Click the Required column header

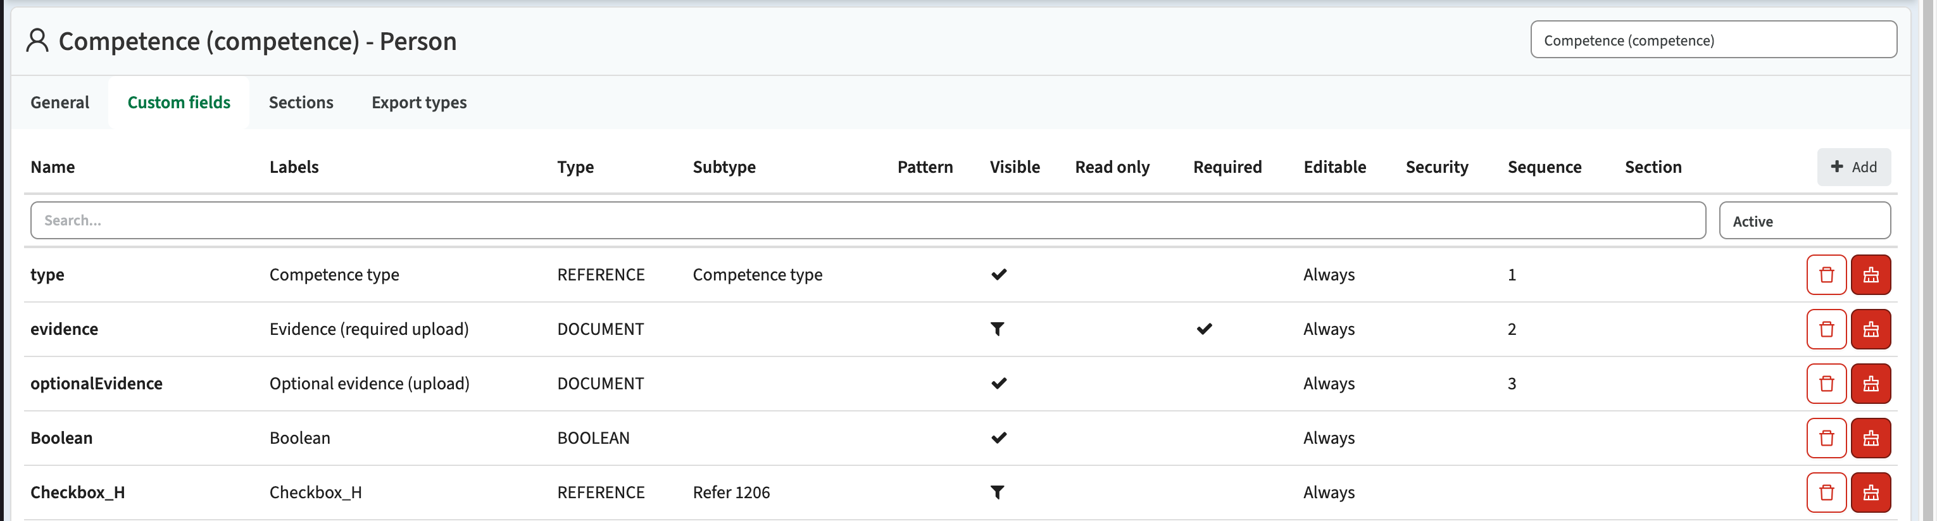[x=1229, y=167]
